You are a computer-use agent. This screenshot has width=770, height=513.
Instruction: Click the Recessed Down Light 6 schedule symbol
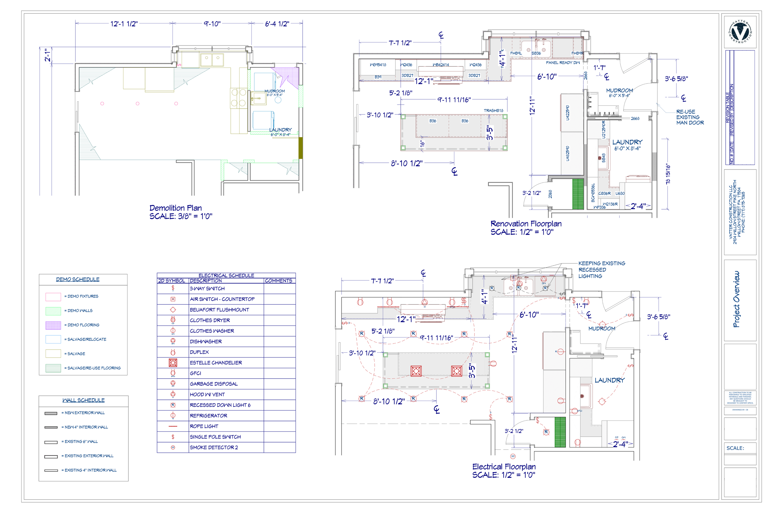(x=173, y=405)
